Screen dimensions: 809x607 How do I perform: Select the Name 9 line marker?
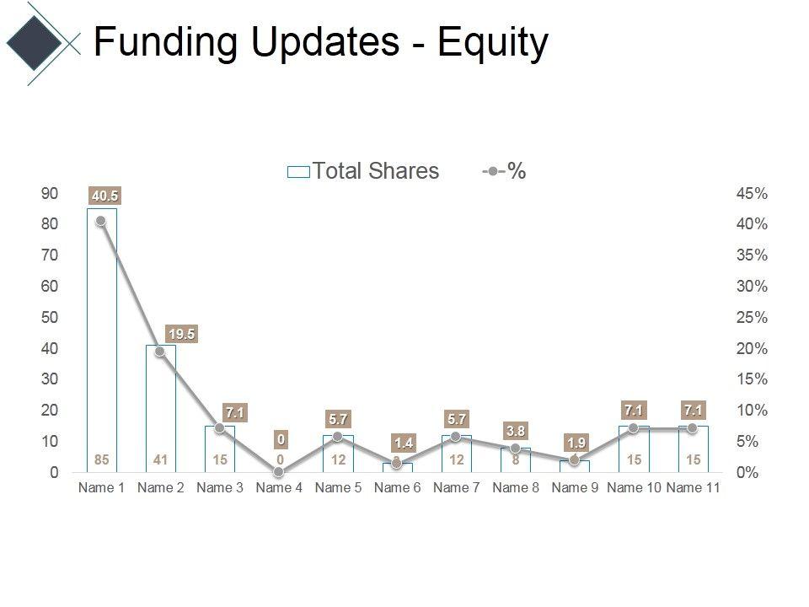(x=575, y=460)
